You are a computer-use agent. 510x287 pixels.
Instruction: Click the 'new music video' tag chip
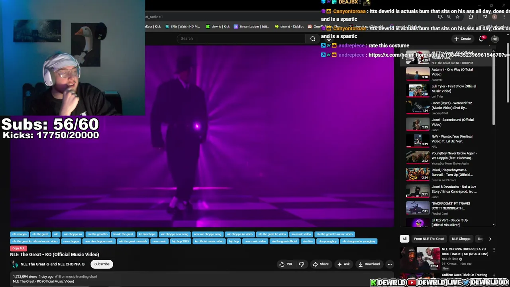(255, 241)
